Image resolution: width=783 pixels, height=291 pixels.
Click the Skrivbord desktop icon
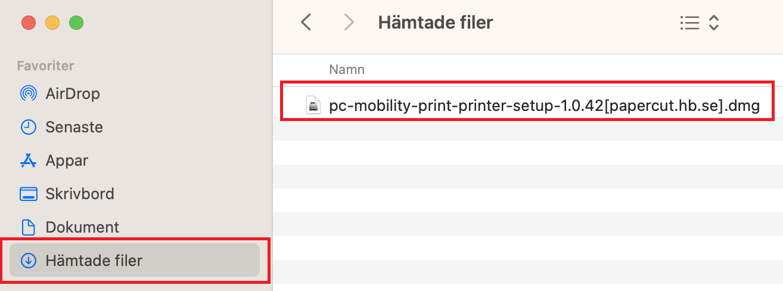[x=28, y=194]
